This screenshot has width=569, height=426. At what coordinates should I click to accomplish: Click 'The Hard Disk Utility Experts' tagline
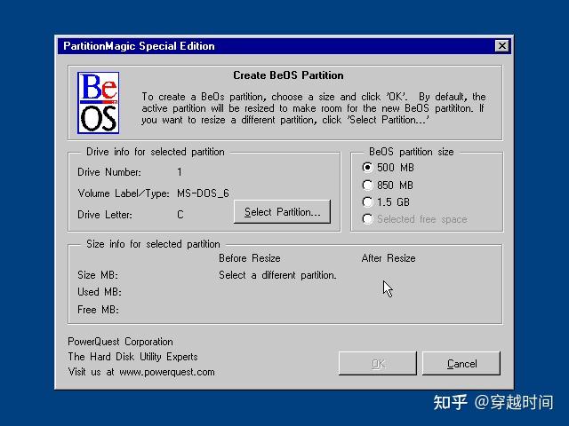(132, 357)
